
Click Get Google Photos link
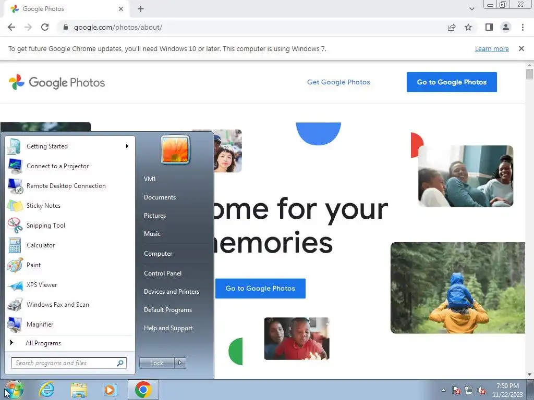tap(338, 82)
